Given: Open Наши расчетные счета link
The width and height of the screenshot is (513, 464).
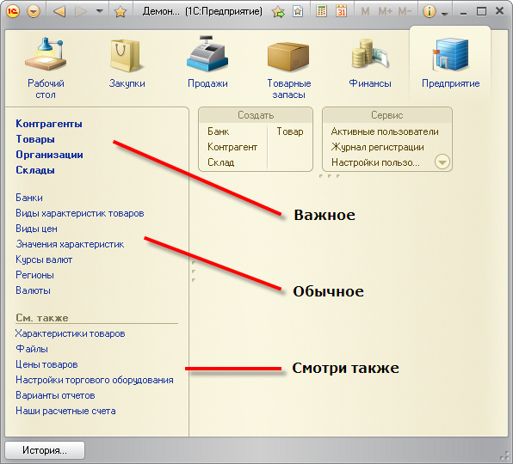Looking at the screenshot, I should coord(65,411).
